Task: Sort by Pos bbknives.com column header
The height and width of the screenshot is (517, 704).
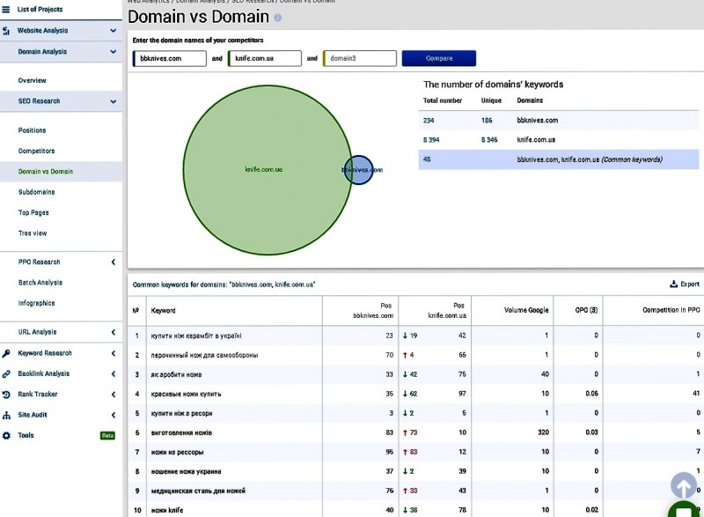Action: 373,310
